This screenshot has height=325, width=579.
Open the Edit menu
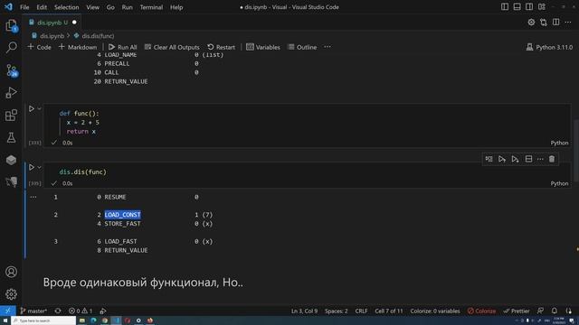[42, 7]
